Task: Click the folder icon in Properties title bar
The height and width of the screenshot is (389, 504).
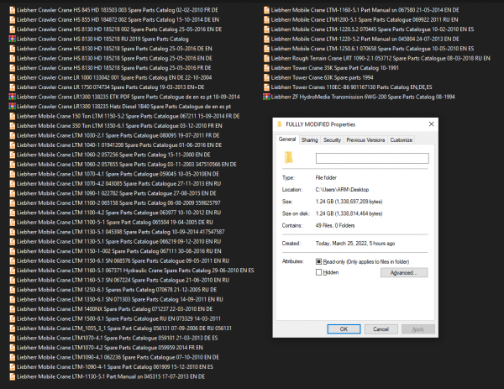Action: 280,124
